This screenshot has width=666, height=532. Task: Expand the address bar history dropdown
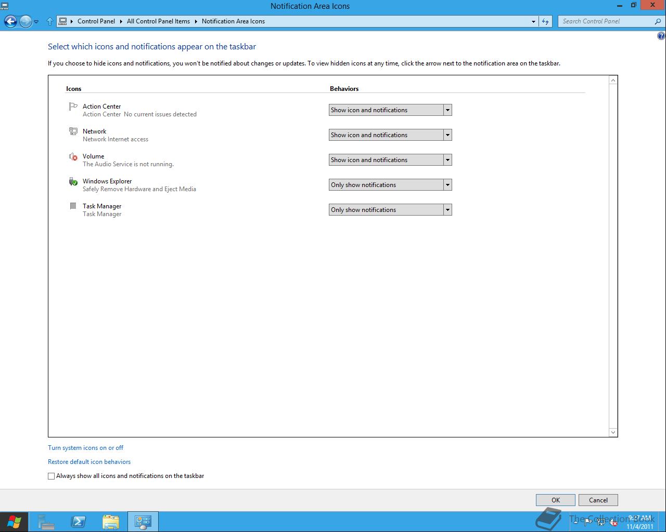[533, 22]
